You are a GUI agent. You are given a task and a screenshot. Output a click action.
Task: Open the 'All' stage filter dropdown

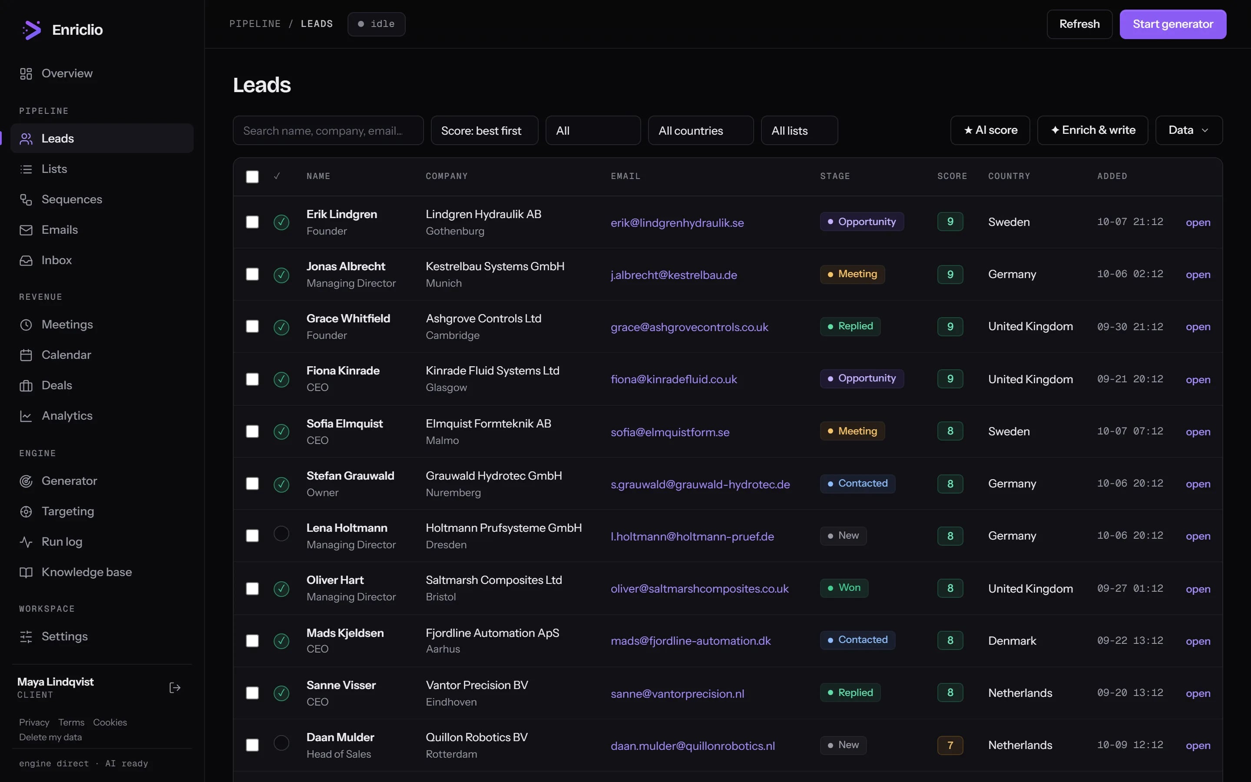(x=593, y=131)
